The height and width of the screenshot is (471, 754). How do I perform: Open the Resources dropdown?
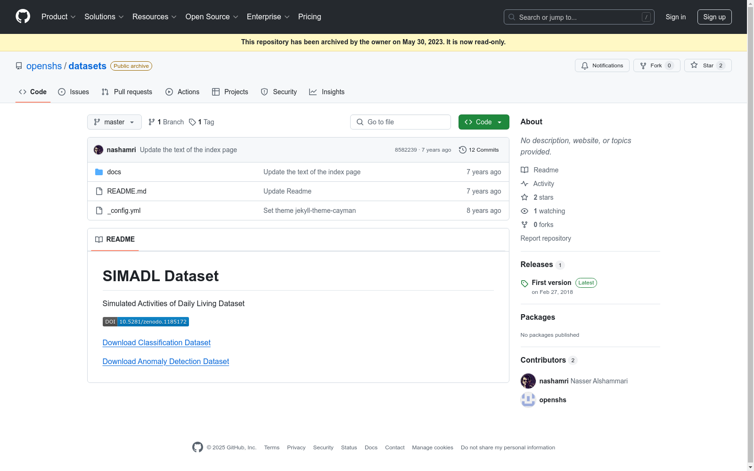pyautogui.click(x=154, y=17)
